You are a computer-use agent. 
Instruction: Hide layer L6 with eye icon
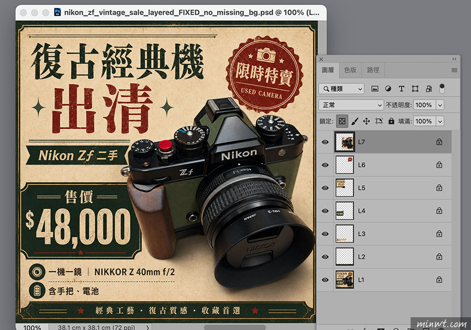(325, 165)
